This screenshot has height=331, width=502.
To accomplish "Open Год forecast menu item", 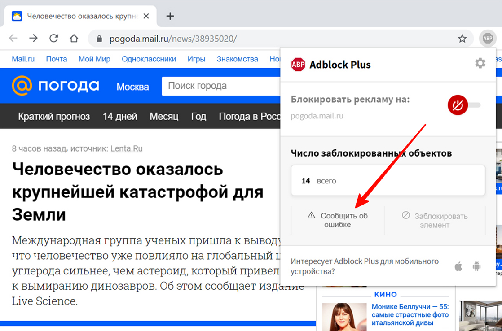I will click(198, 117).
